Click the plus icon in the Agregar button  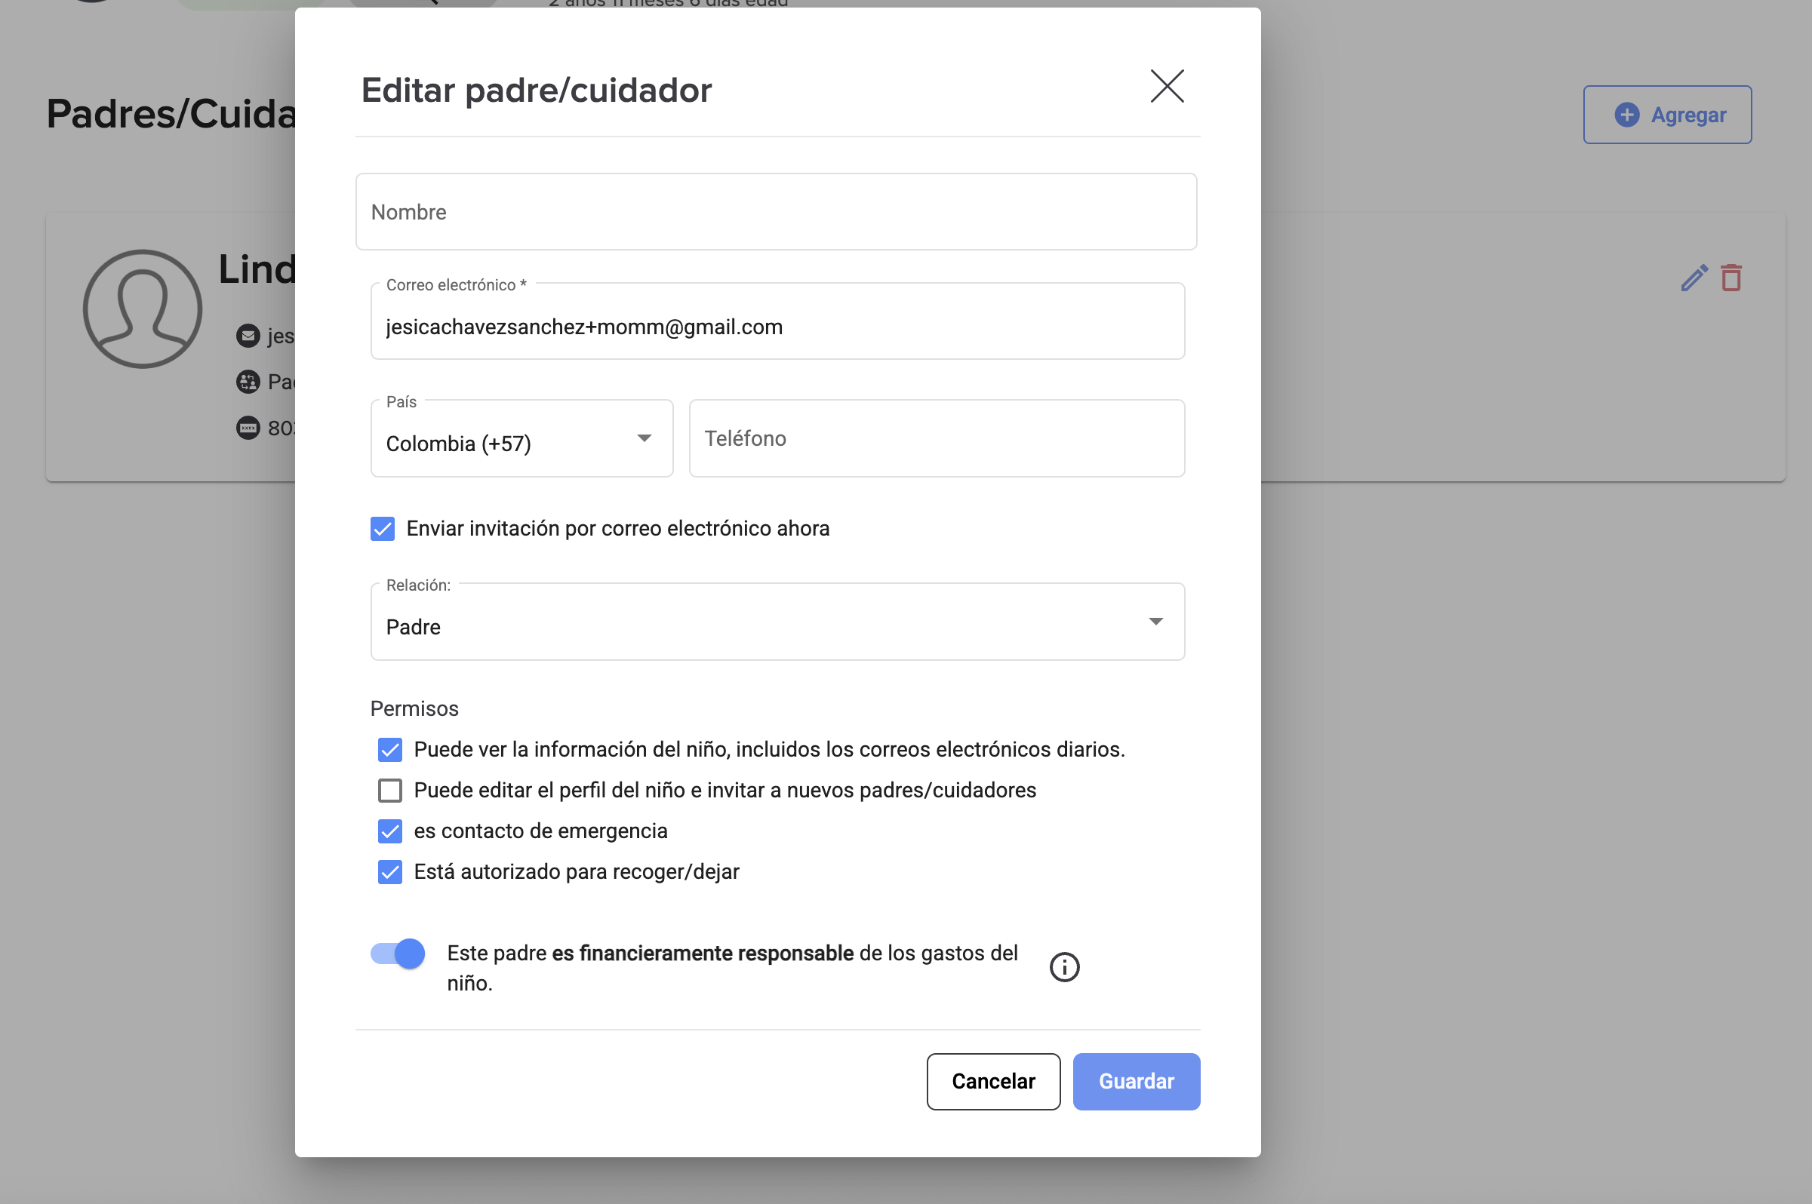tap(1626, 115)
